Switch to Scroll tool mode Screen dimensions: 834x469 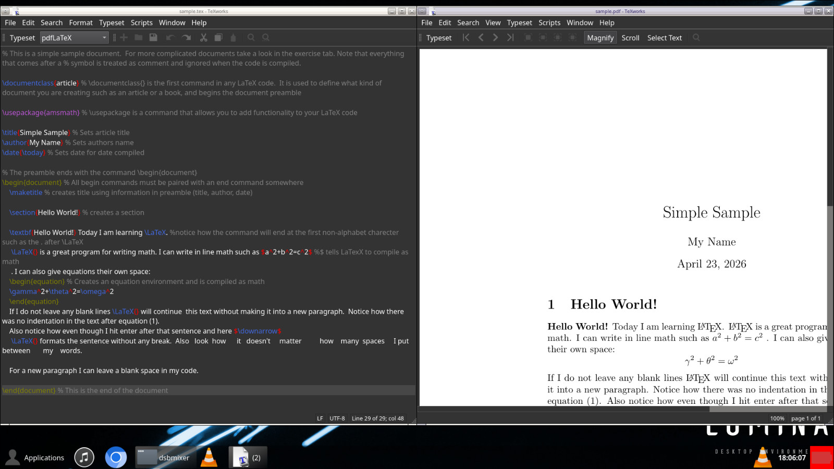tap(630, 38)
